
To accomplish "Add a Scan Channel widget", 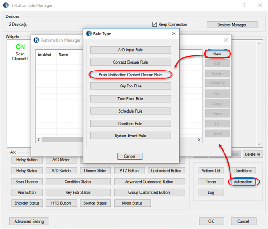I will (27, 182).
